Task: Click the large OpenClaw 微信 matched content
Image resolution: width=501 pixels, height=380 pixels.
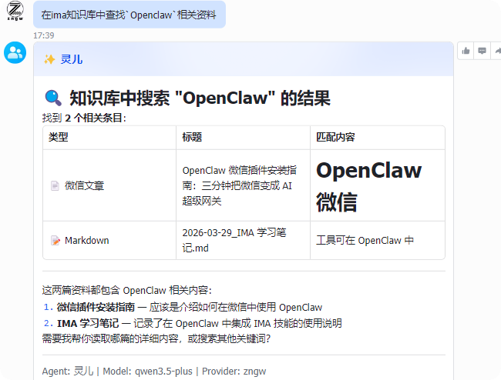Action: point(368,185)
